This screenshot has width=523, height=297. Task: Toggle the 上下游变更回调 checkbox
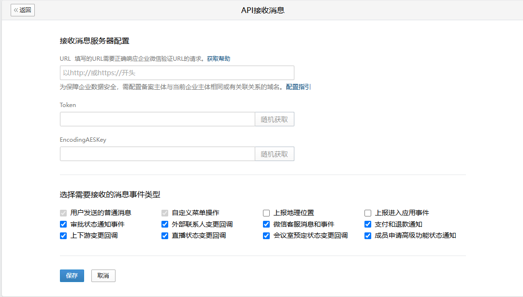[63, 235]
